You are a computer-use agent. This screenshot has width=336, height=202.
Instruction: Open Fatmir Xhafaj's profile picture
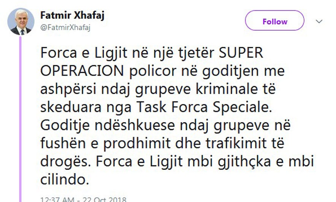(x=21, y=21)
